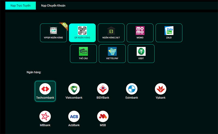Pick BIDVBank as deposit bank
This screenshot has height=134, width=218.
click(x=103, y=91)
